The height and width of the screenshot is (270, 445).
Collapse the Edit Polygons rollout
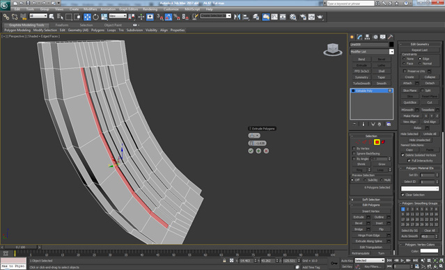371,205
